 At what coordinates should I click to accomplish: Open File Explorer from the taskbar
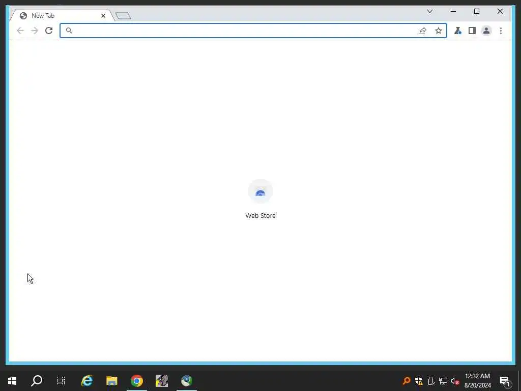pyautogui.click(x=112, y=381)
